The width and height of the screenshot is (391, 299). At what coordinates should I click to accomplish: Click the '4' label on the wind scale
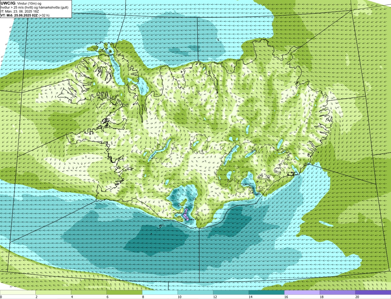pyautogui.click(x=72, y=297)
